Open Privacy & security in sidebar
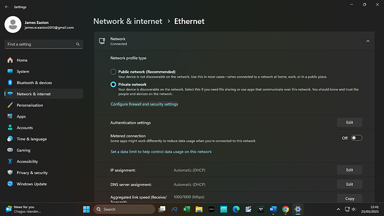 click(x=43, y=173)
